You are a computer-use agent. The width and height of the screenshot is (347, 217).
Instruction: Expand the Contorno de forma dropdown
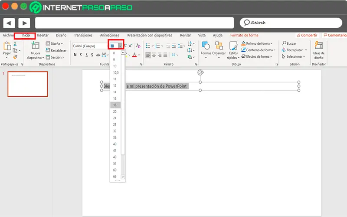275,50
